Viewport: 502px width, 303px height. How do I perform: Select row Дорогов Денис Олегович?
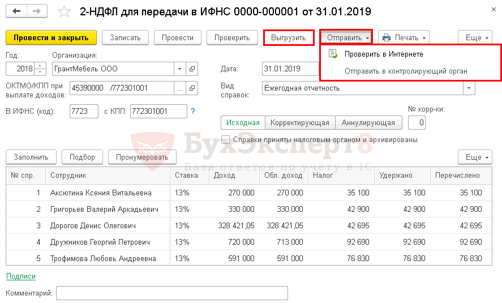[x=249, y=225]
